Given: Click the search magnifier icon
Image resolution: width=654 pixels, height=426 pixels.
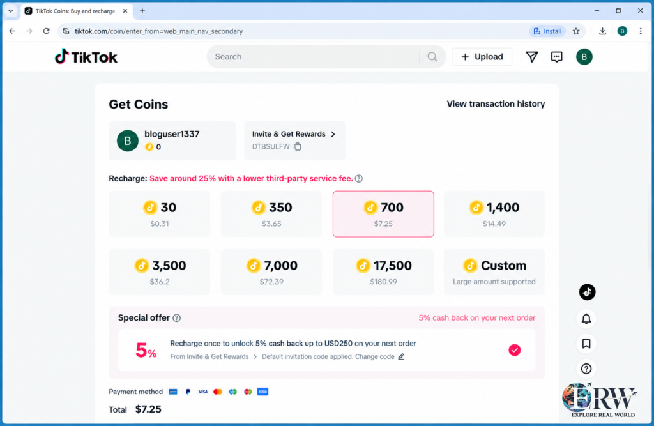Looking at the screenshot, I should coord(432,57).
